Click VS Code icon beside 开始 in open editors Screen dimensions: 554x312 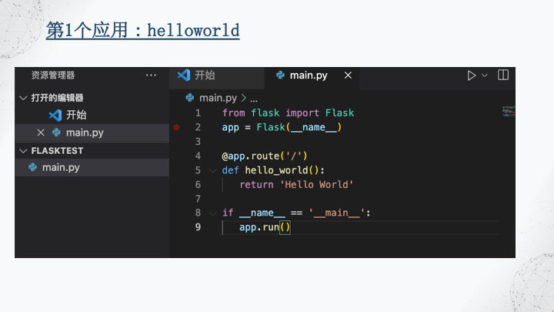click(x=55, y=115)
